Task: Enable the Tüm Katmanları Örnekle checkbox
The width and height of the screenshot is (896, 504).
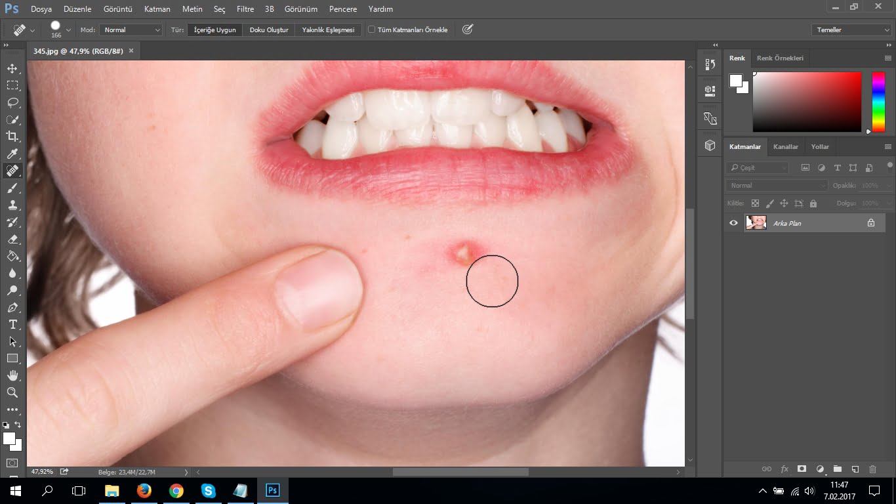Action: [371, 29]
